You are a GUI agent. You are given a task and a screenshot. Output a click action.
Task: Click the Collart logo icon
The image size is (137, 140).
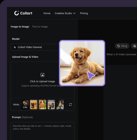point(16,13)
